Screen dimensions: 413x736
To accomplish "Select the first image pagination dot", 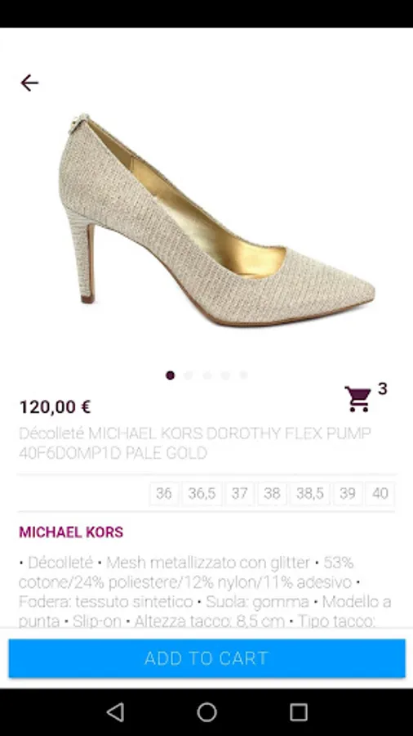I will [170, 375].
